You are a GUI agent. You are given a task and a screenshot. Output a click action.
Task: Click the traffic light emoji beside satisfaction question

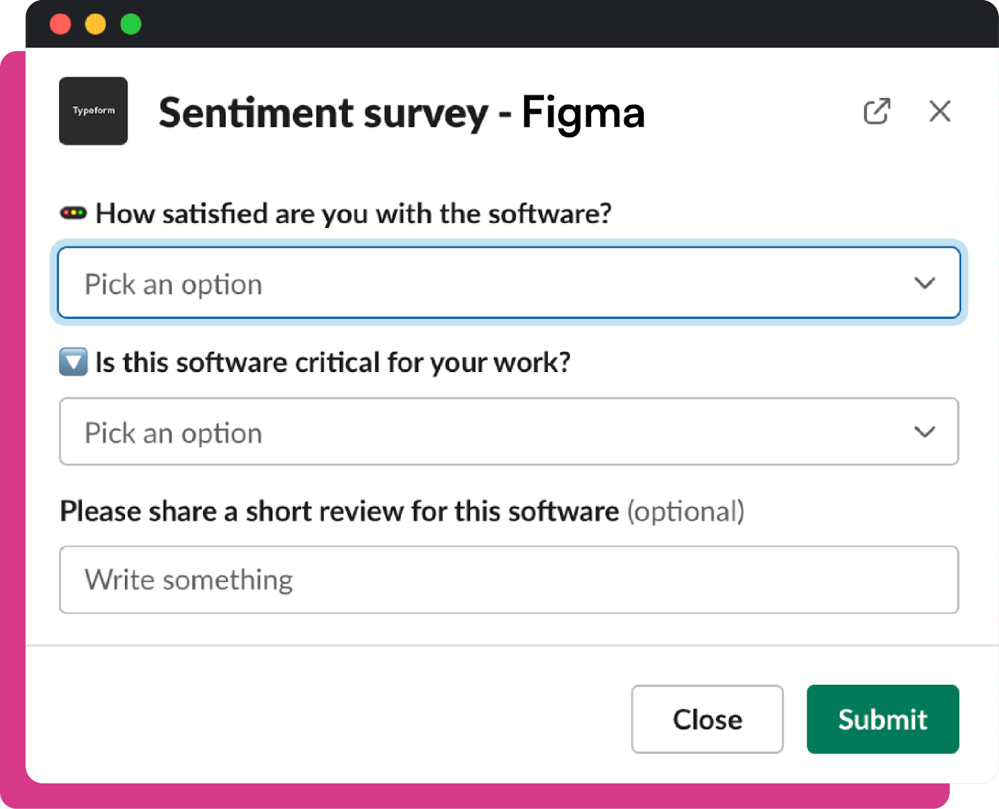click(x=73, y=213)
